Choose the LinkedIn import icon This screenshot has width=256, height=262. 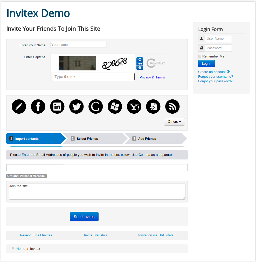click(57, 106)
